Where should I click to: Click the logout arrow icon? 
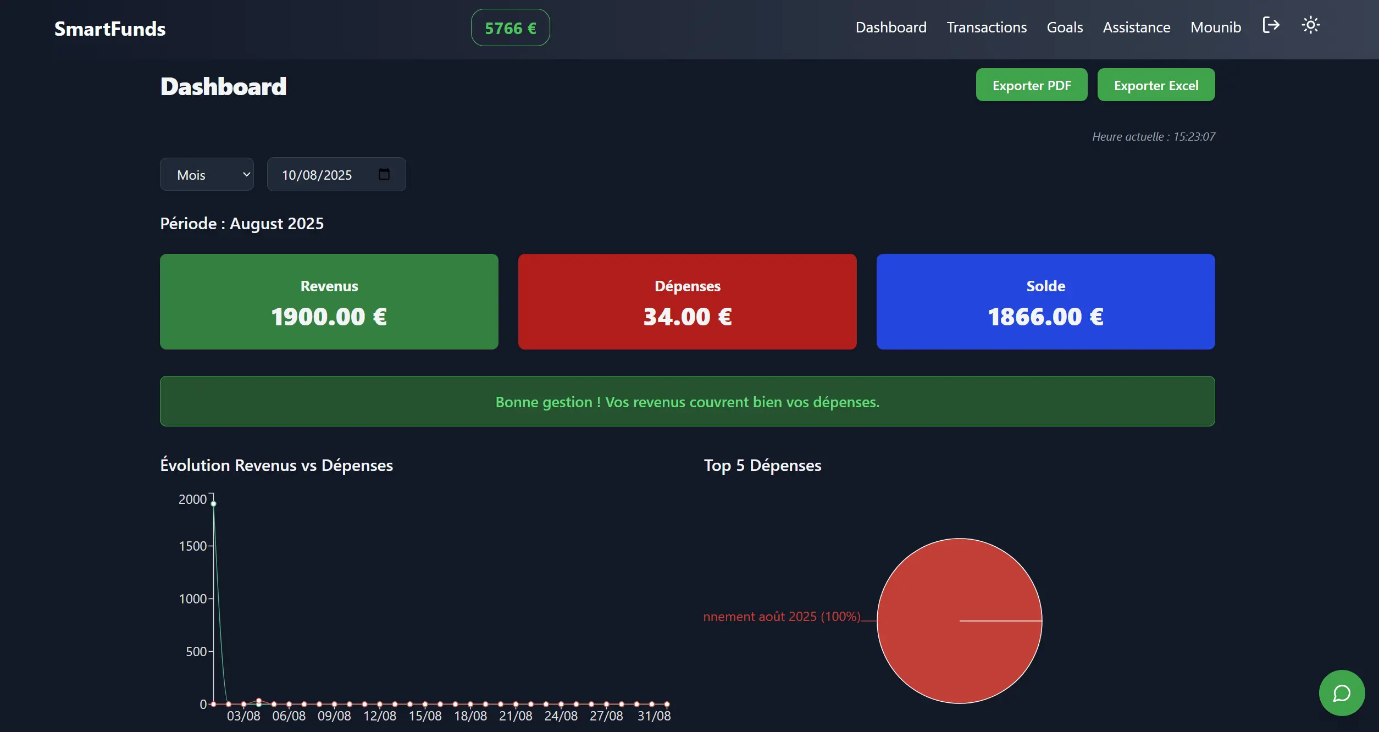point(1271,25)
